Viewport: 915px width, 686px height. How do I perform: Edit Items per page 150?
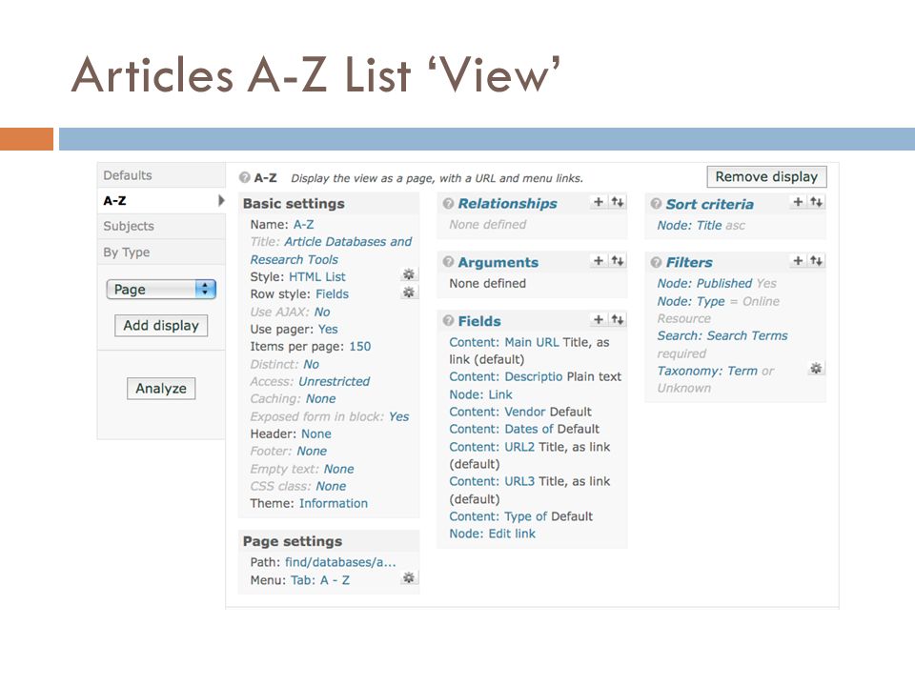(x=360, y=347)
